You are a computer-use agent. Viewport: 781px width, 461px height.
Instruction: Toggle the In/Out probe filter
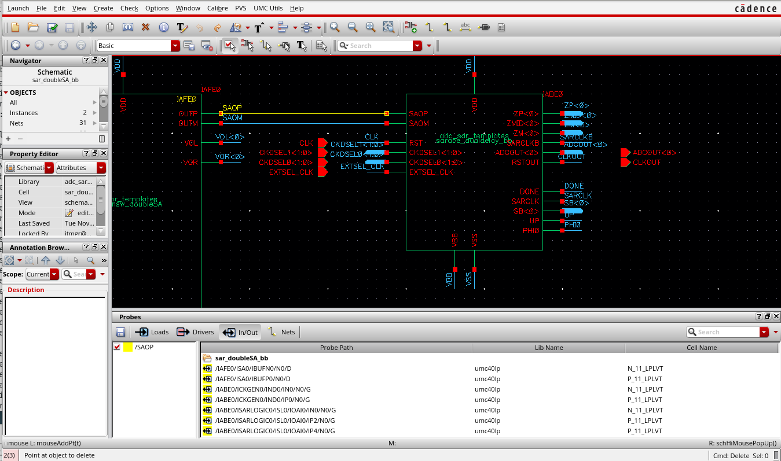[x=241, y=332]
